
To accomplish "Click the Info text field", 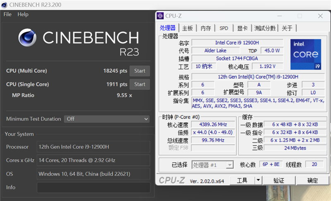I will (94, 187).
